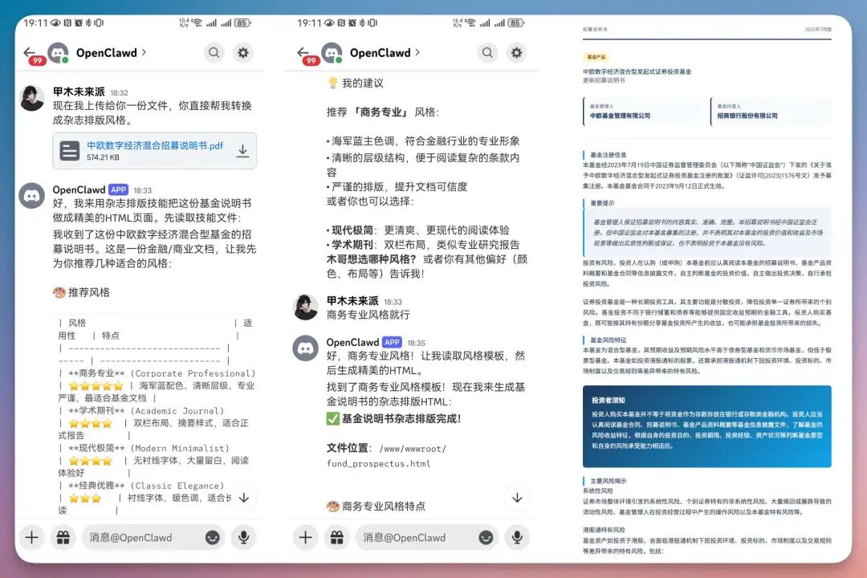Open the gift menu beside the message box
The width and height of the screenshot is (867, 578).
tap(63, 537)
